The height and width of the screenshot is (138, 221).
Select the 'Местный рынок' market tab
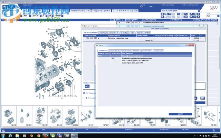(90, 32)
